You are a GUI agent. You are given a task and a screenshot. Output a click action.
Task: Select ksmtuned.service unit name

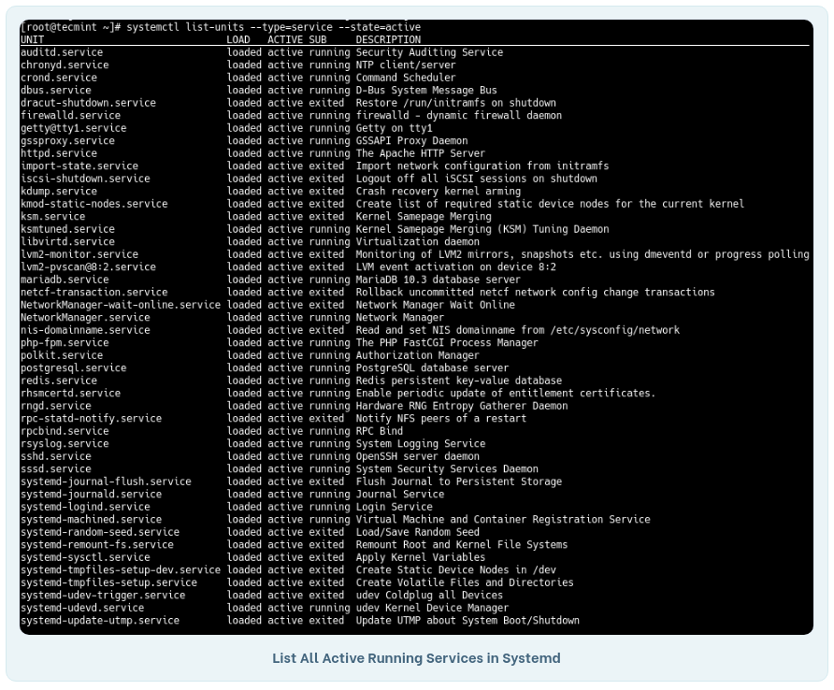pyautogui.click(x=67, y=229)
